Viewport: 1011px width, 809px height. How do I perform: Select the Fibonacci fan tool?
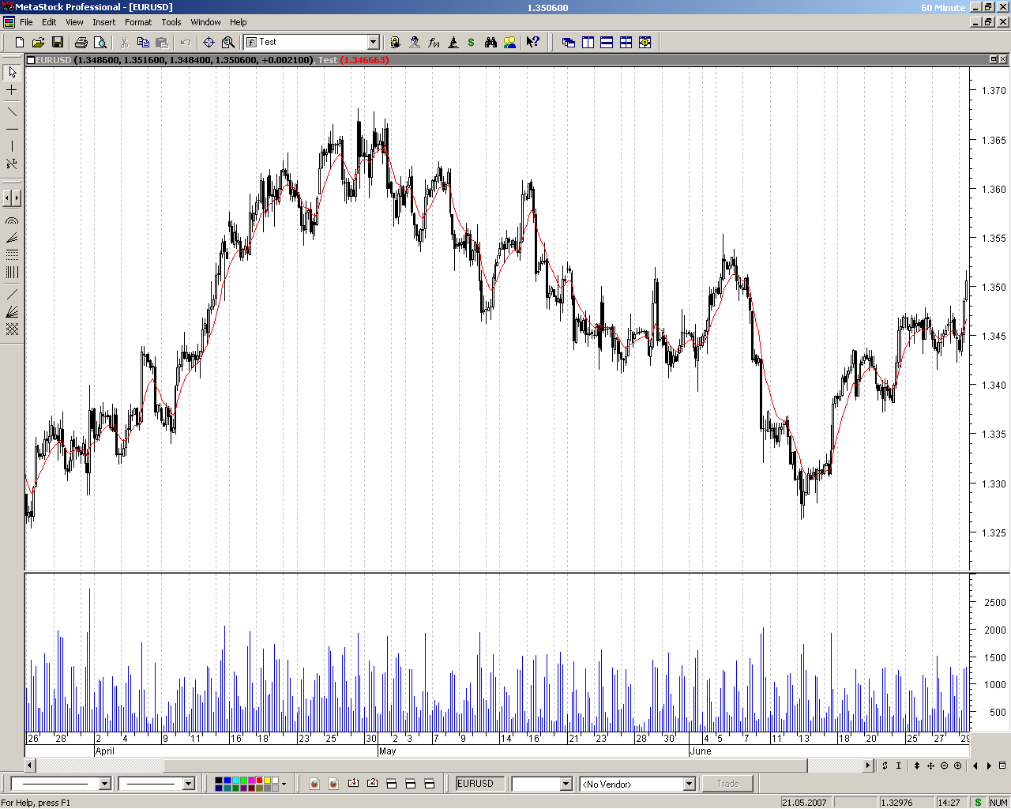tap(12, 238)
